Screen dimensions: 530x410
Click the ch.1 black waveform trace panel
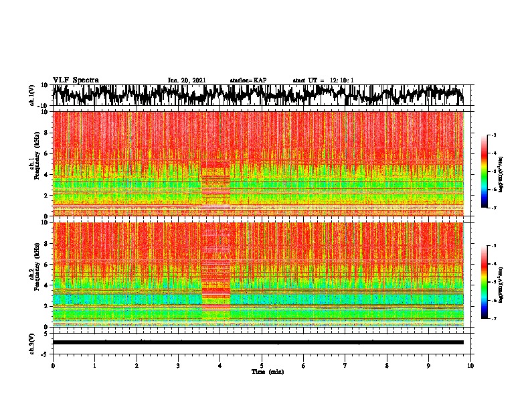262,95
